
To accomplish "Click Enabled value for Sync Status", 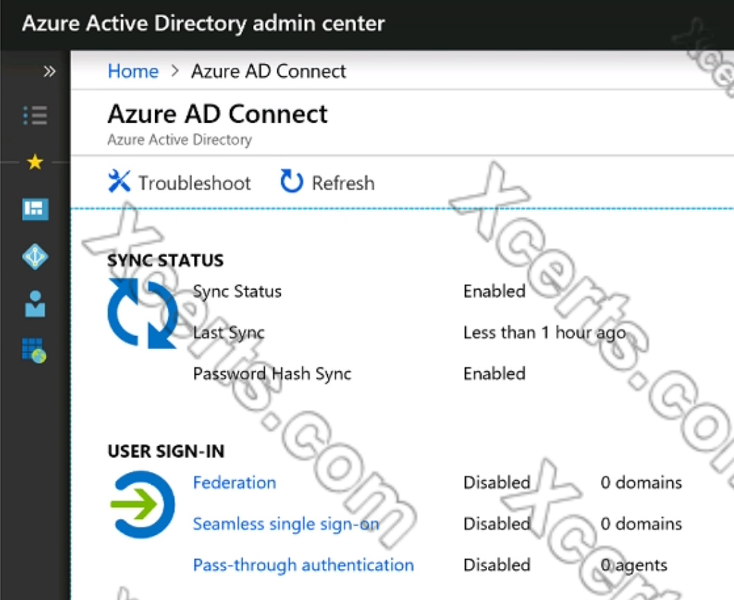I will (494, 291).
